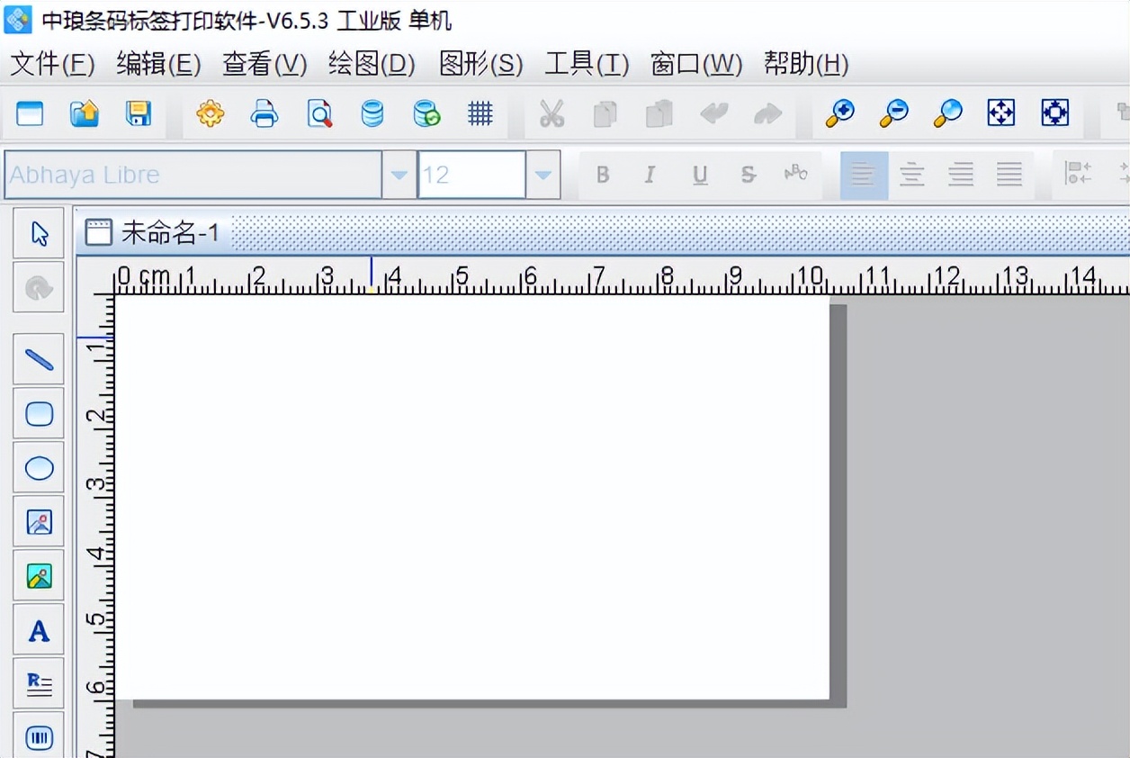This screenshot has width=1130, height=758.
Task: Open the barcode creation tool
Action: pos(39,736)
